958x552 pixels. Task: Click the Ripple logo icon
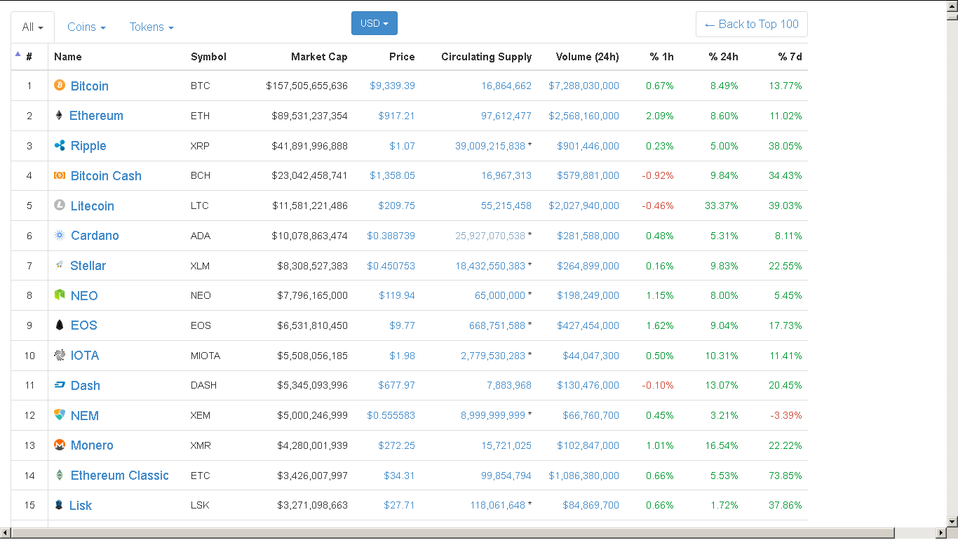pos(60,145)
